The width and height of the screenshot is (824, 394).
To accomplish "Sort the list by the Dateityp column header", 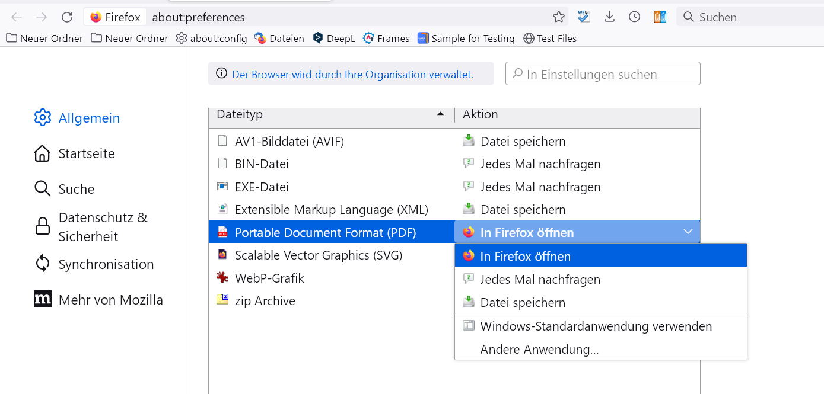I will (x=330, y=114).
